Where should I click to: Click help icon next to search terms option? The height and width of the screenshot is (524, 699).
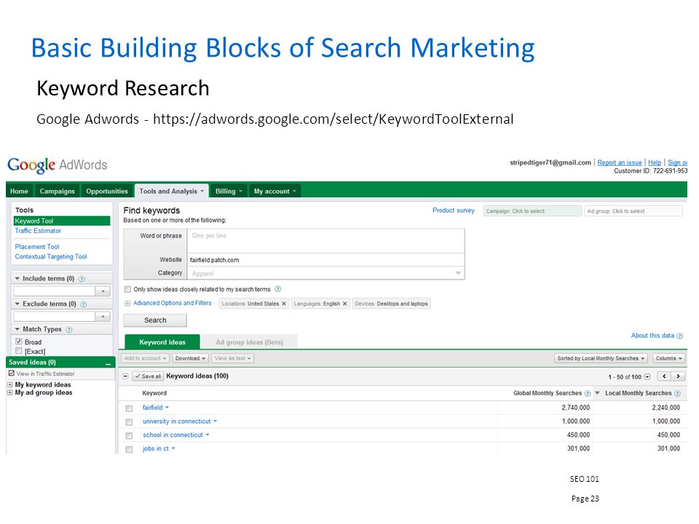(277, 289)
